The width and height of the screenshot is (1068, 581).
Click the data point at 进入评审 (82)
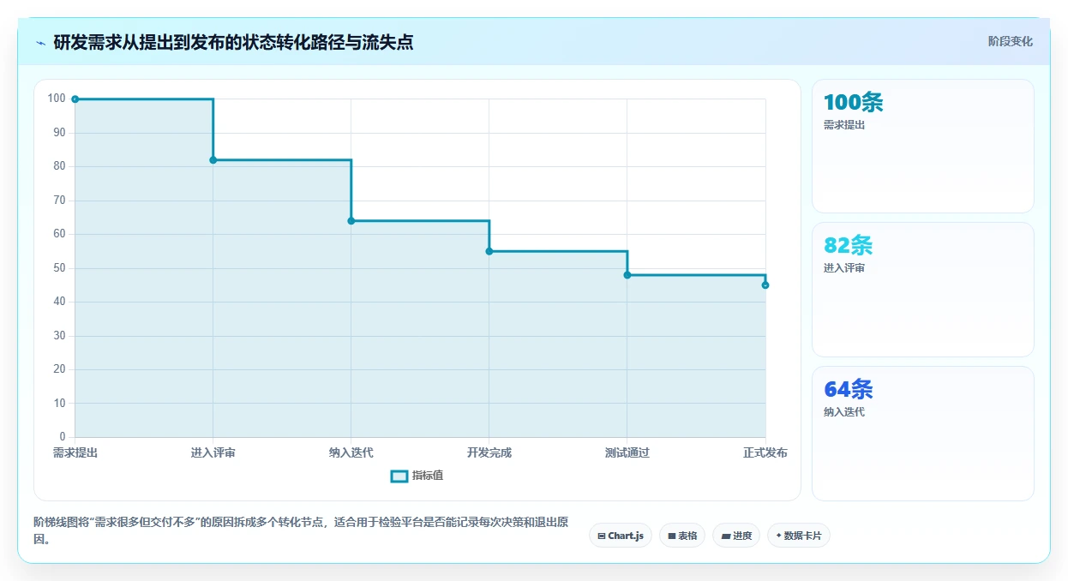[213, 160]
